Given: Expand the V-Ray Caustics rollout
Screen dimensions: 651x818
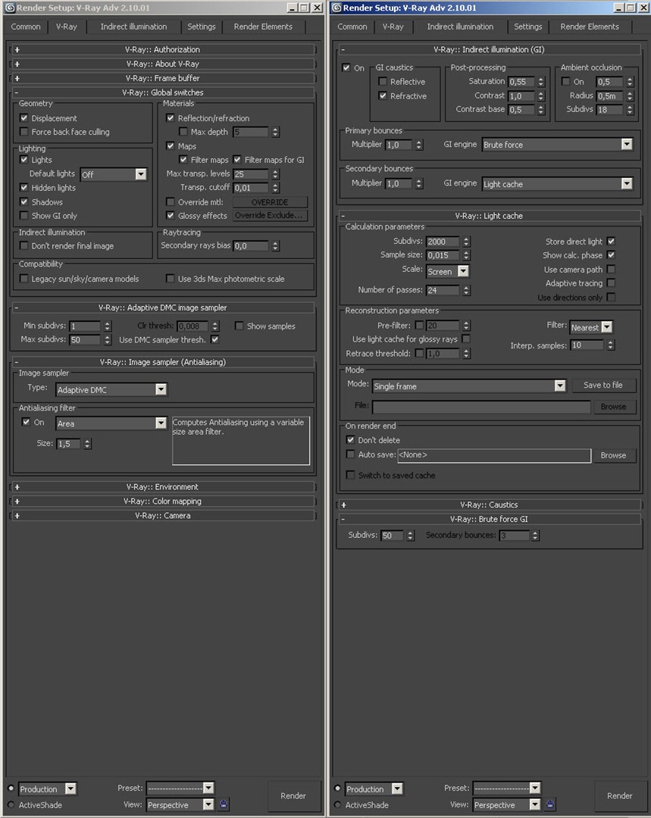Looking at the screenshot, I should coord(489,505).
